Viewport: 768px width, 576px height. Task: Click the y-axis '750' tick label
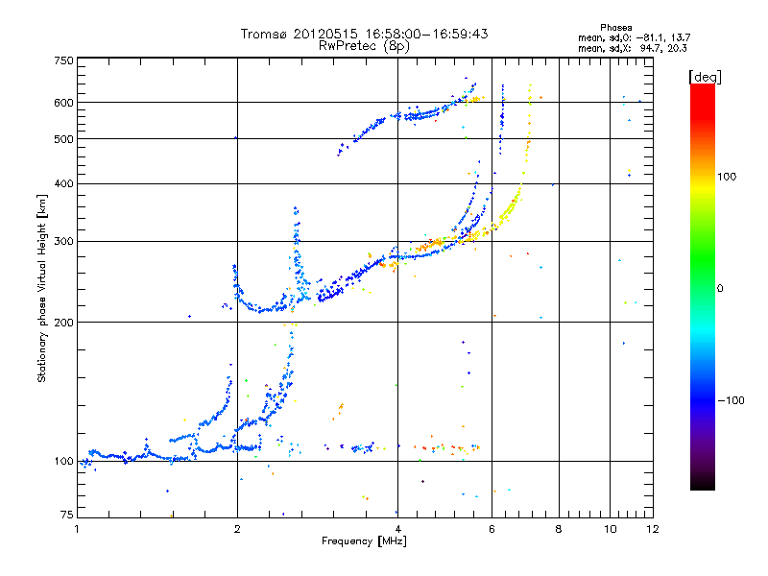pos(64,60)
